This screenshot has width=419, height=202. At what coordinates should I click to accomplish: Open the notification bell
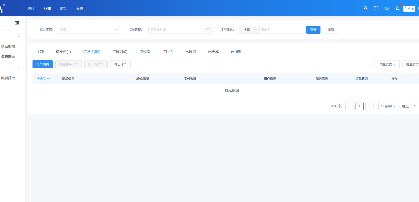coord(398,8)
